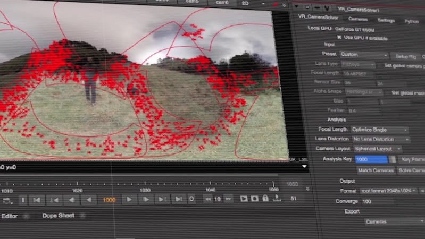Jump to the last frame
Screen dimensions: 425x239
pyautogui.click(x=179, y=199)
